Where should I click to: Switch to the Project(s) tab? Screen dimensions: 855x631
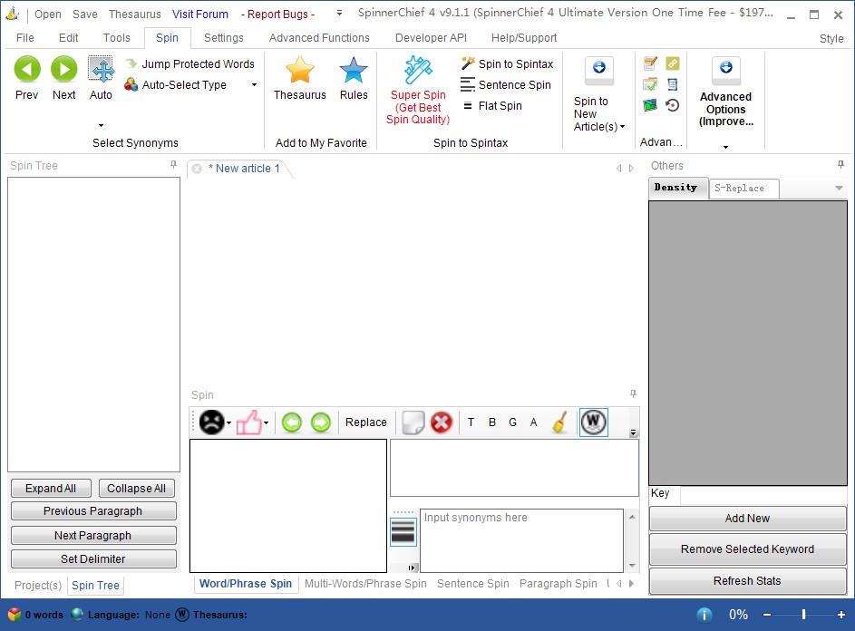pos(38,585)
